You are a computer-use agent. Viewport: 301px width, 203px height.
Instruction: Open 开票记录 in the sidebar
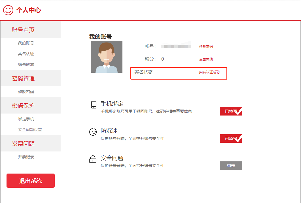pyautogui.click(x=26, y=157)
